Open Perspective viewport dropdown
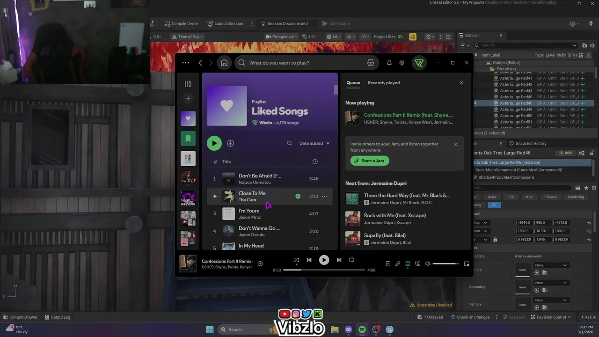Screen dimensions: 599x337 click(282, 37)
